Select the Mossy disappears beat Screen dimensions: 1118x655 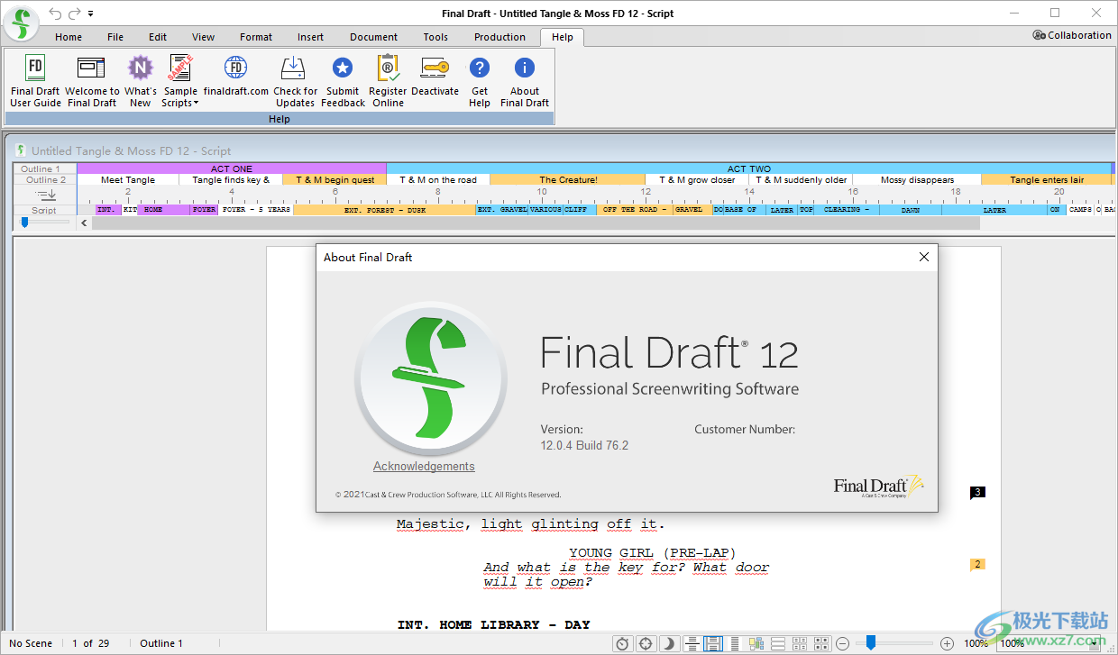917,179
